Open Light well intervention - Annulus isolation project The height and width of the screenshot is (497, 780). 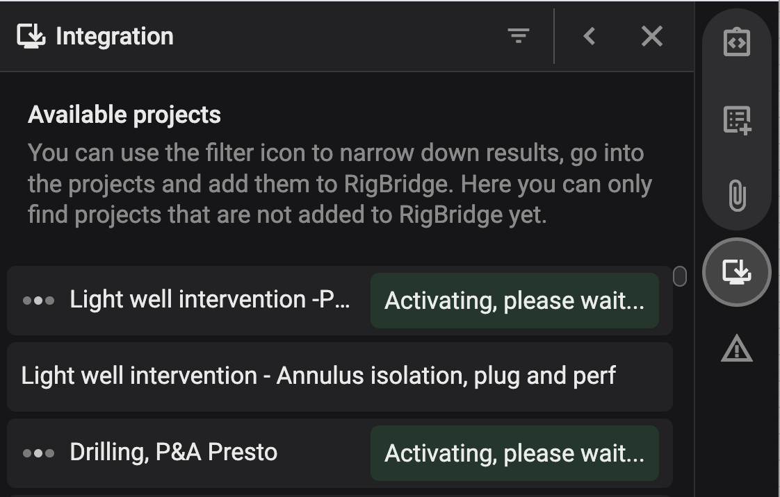[x=318, y=376]
